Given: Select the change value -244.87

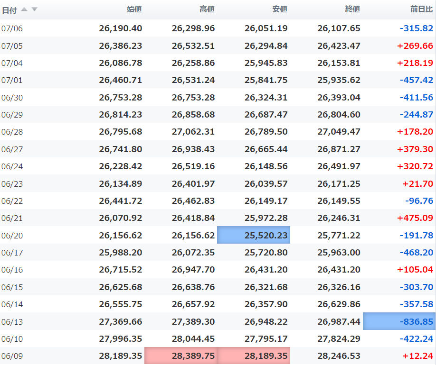Looking at the screenshot, I should click(416, 115).
